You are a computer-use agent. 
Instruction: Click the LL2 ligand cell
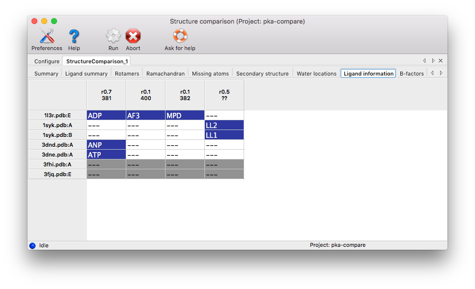[224, 125]
